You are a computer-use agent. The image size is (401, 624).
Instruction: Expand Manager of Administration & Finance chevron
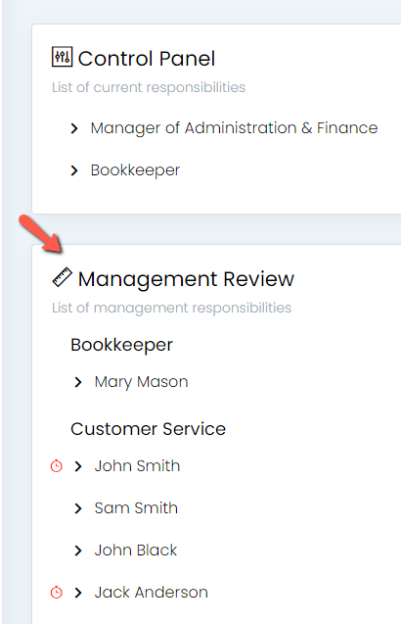74,128
